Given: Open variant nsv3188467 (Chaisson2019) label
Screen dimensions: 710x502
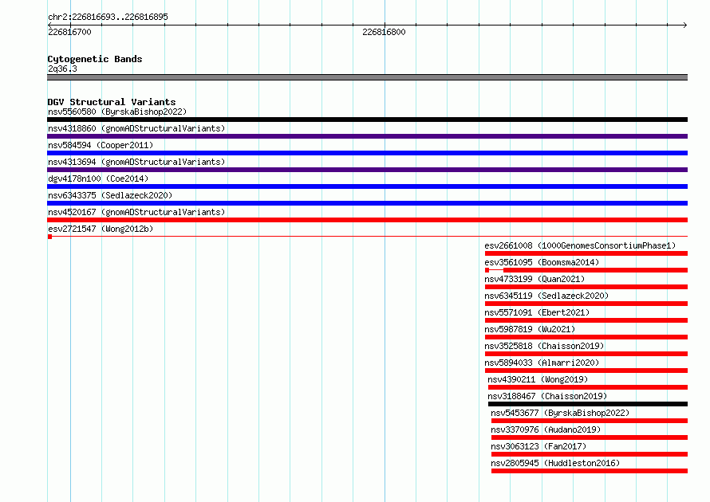Looking at the screenshot, I should pyautogui.click(x=547, y=396).
